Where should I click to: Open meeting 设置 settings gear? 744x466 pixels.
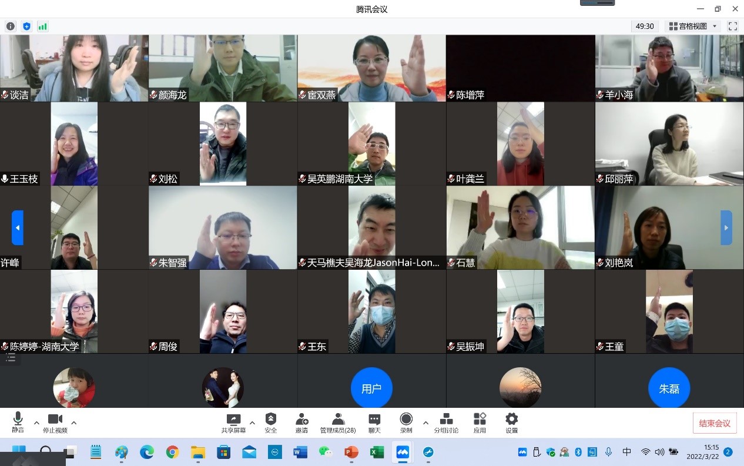point(511,423)
